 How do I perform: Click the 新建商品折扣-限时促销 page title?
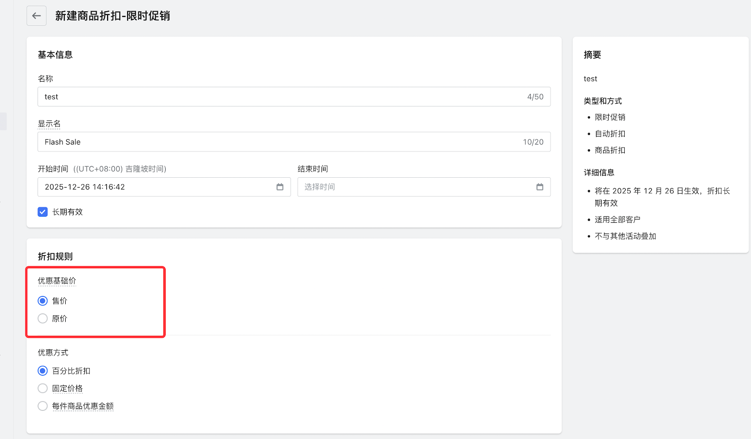click(x=113, y=16)
